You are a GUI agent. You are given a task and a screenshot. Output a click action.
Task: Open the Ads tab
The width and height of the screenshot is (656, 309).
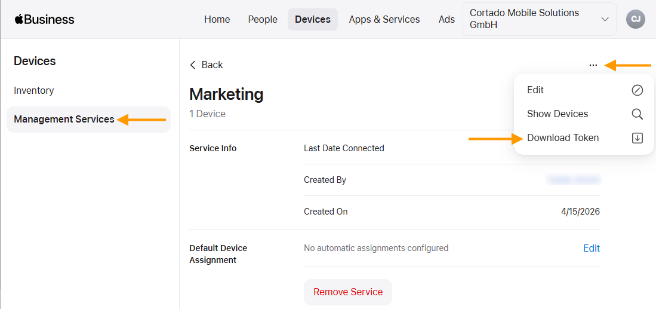(447, 19)
